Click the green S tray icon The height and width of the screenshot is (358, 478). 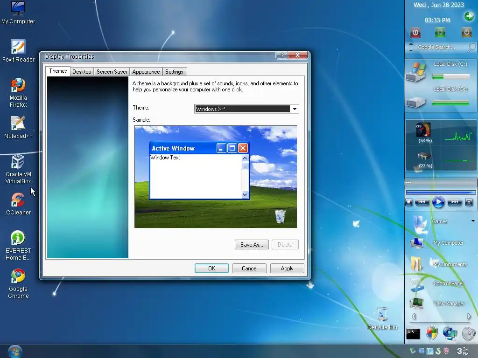438,351
